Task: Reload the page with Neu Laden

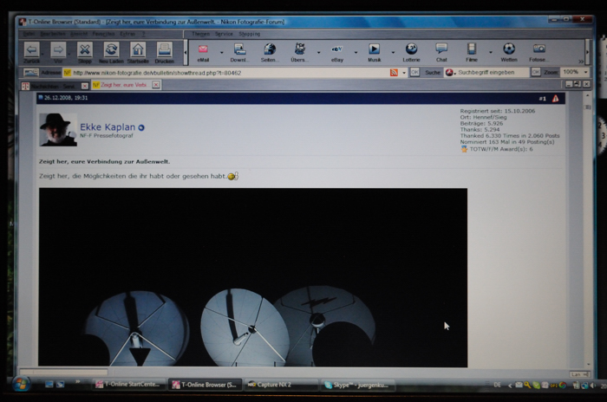Action: (x=111, y=50)
